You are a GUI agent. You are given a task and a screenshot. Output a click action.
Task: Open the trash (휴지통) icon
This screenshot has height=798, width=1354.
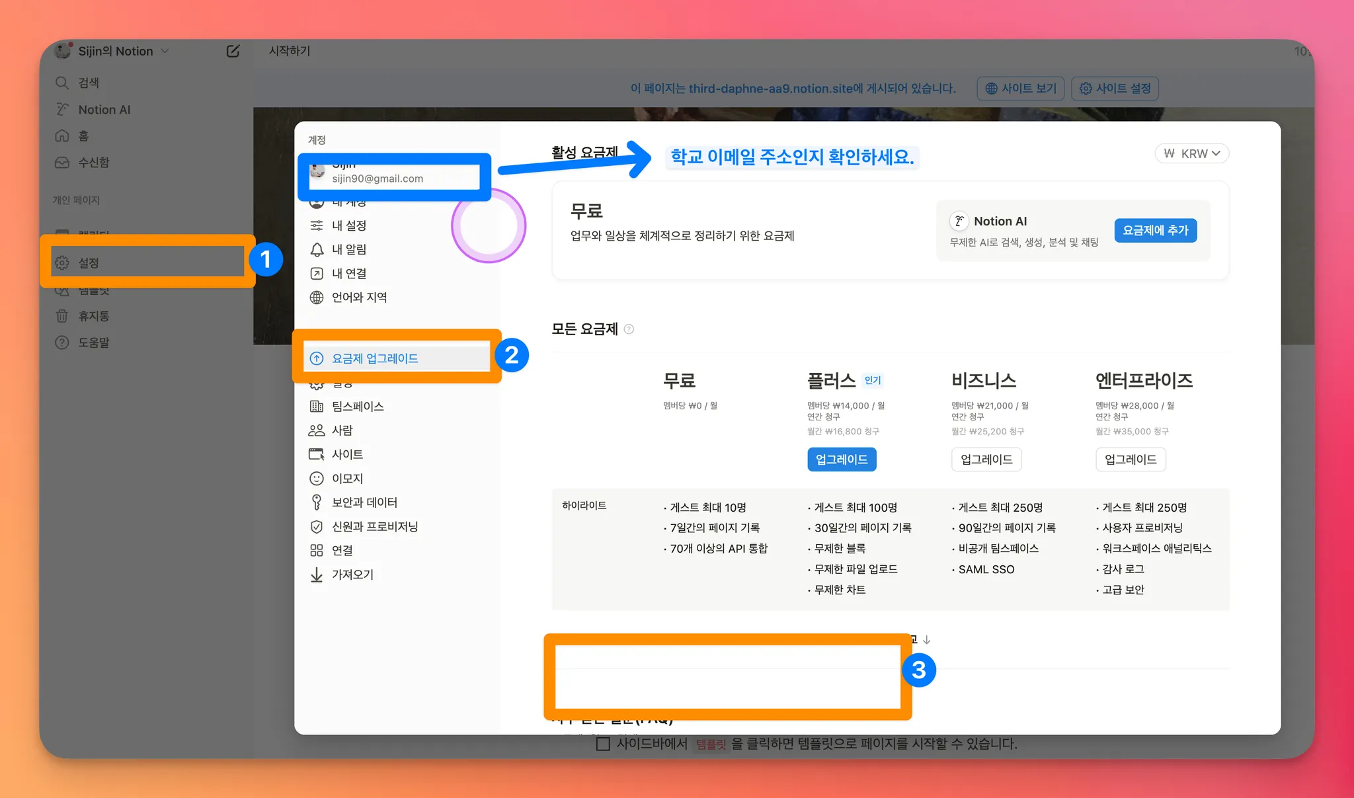tap(62, 316)
